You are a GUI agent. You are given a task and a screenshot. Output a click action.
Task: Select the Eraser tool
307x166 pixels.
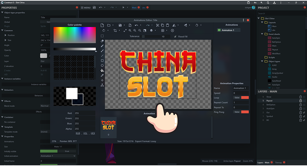(102, 41)
